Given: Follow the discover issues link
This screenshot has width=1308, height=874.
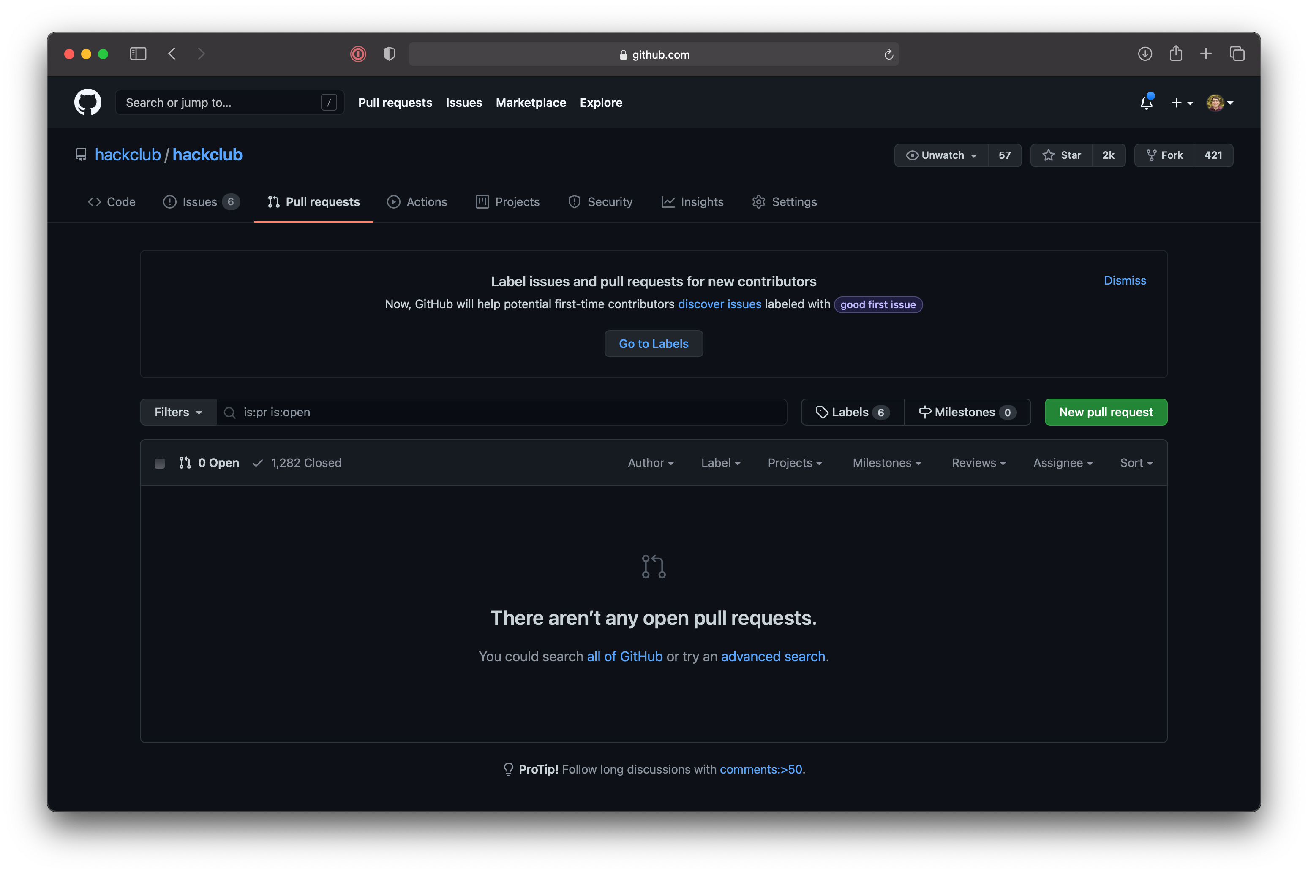Looking at the screenshot, I should pyautogui.click(x=719, y=304).
